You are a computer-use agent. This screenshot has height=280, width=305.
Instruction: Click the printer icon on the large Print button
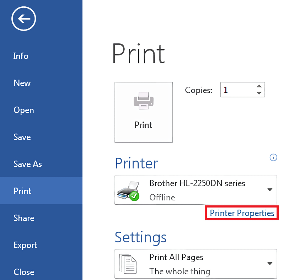click(x=143, y=101)
